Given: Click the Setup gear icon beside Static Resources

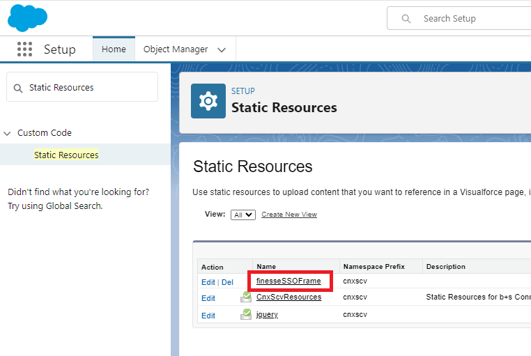Looking at the screenshot, I should (x=208, y=101).
